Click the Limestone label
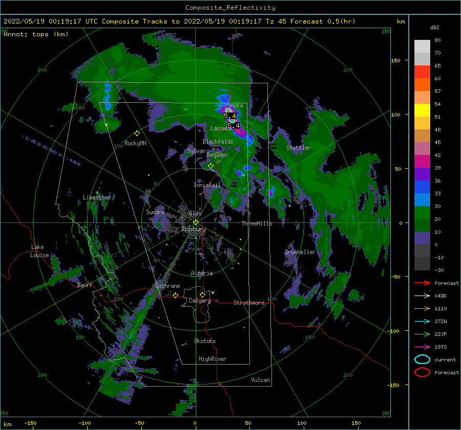The height and width of the screenshot is (430, 461). tap(97, 197)
